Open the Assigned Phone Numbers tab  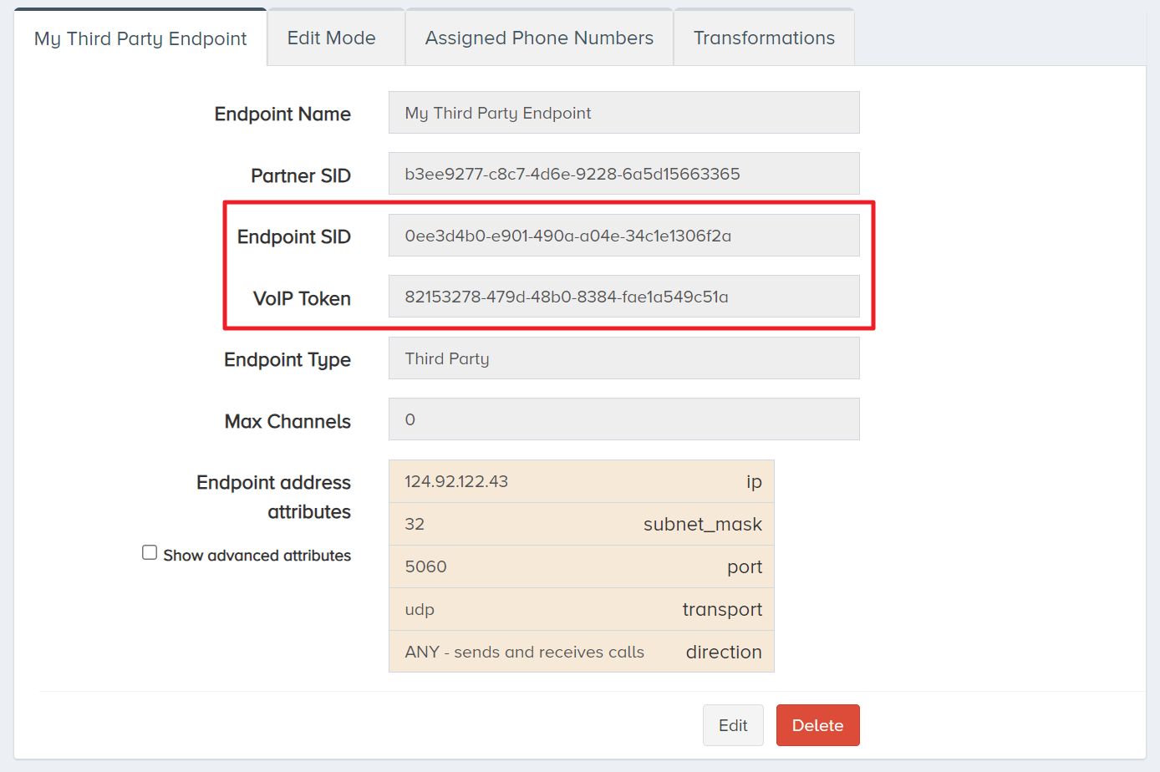(539, 38)
